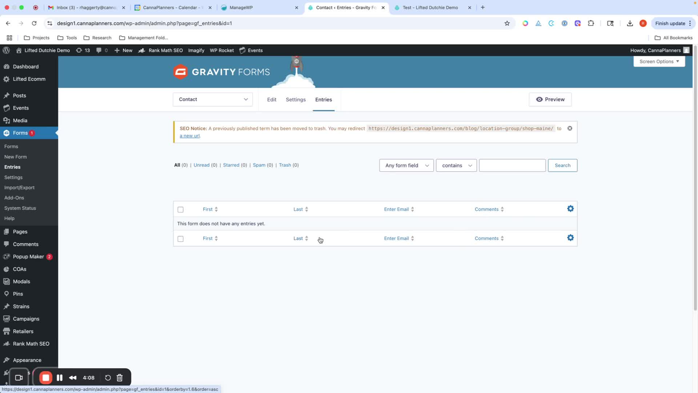The image size is (698, 393).
Task: Pause the recording
Action: [x=60, y=378]
